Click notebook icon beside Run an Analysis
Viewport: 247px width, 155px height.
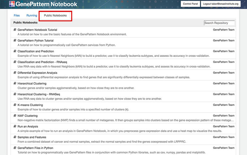click(x=15, y=126)
